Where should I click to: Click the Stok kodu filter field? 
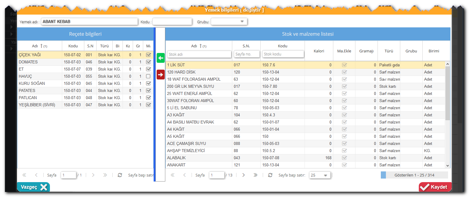pyautogui.click(x=283, y=54)
